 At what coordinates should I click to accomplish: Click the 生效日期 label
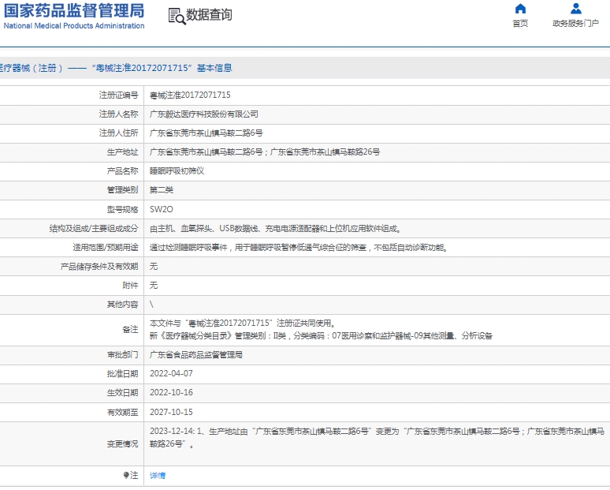tap(122, 393)
